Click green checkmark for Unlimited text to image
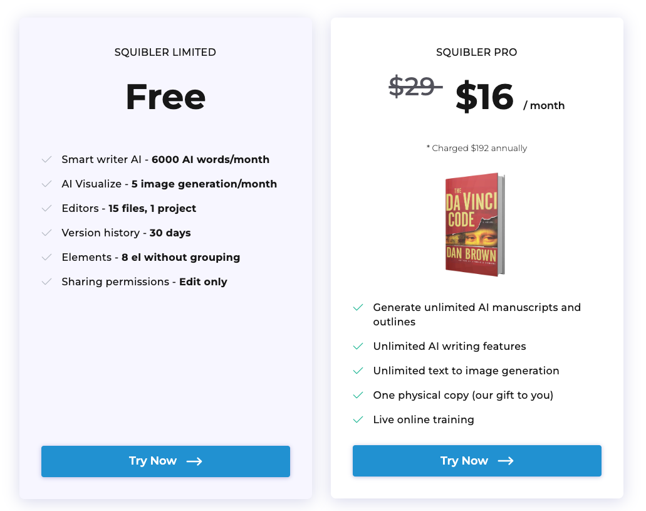Screen dimensions: 646x511 tap(358, 371)
